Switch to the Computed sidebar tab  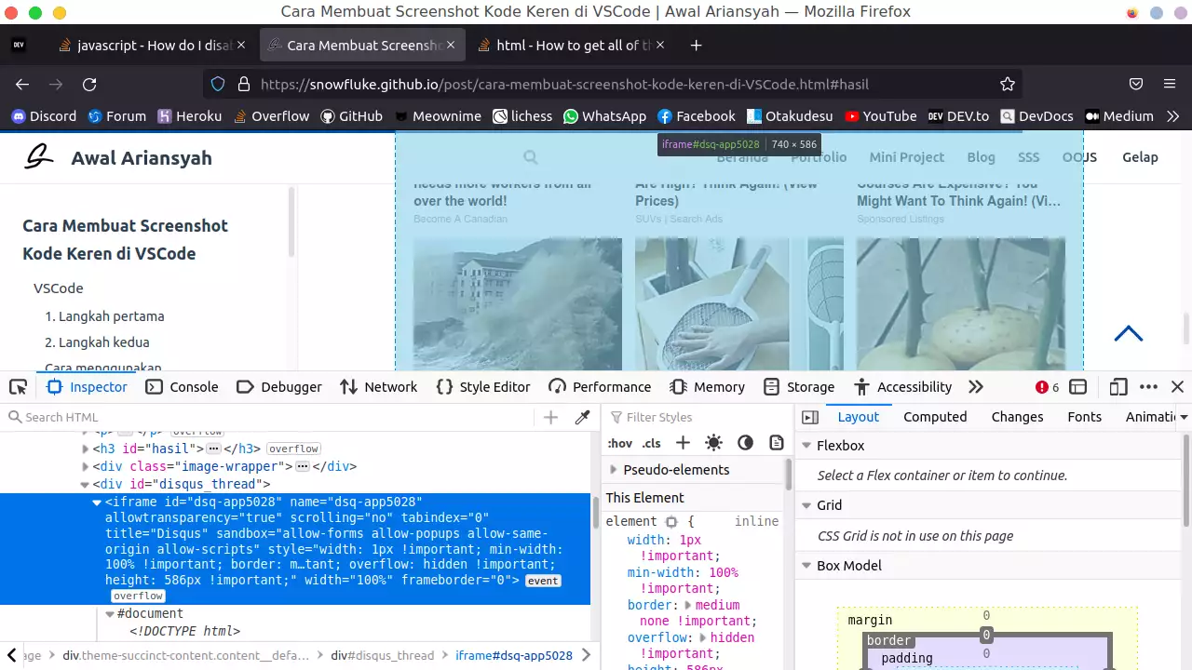(x=935, y=417)
